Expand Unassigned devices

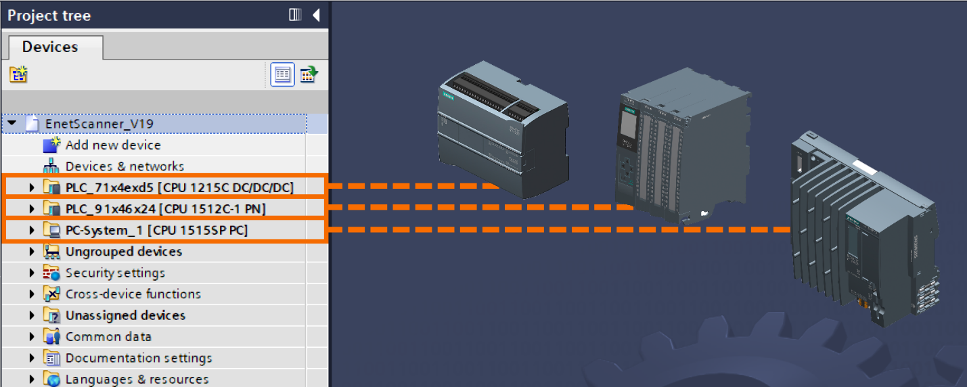tap(31, 316)
